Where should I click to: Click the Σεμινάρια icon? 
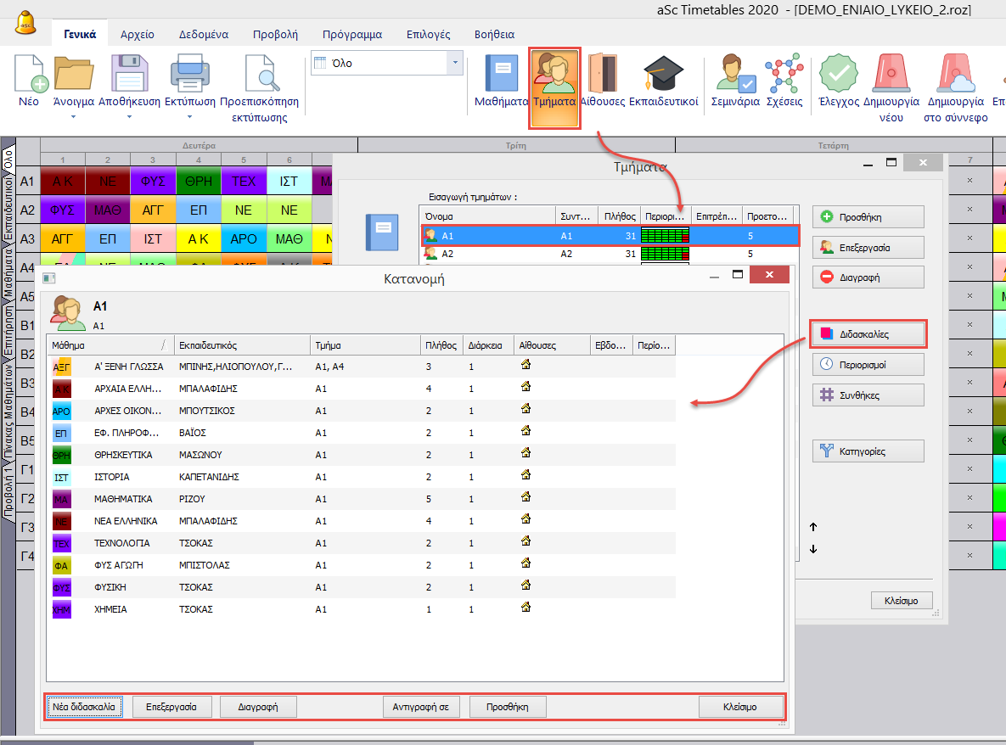tap(735, 75)
